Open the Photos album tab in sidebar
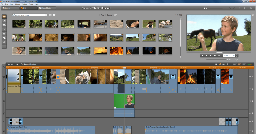 point(4,34)
